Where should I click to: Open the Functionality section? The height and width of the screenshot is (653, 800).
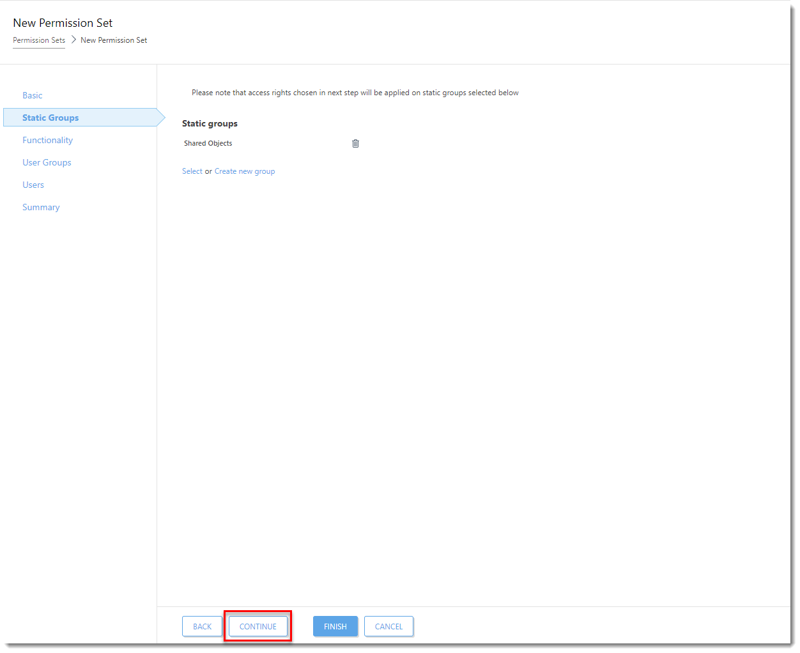(x=47, y=140)
